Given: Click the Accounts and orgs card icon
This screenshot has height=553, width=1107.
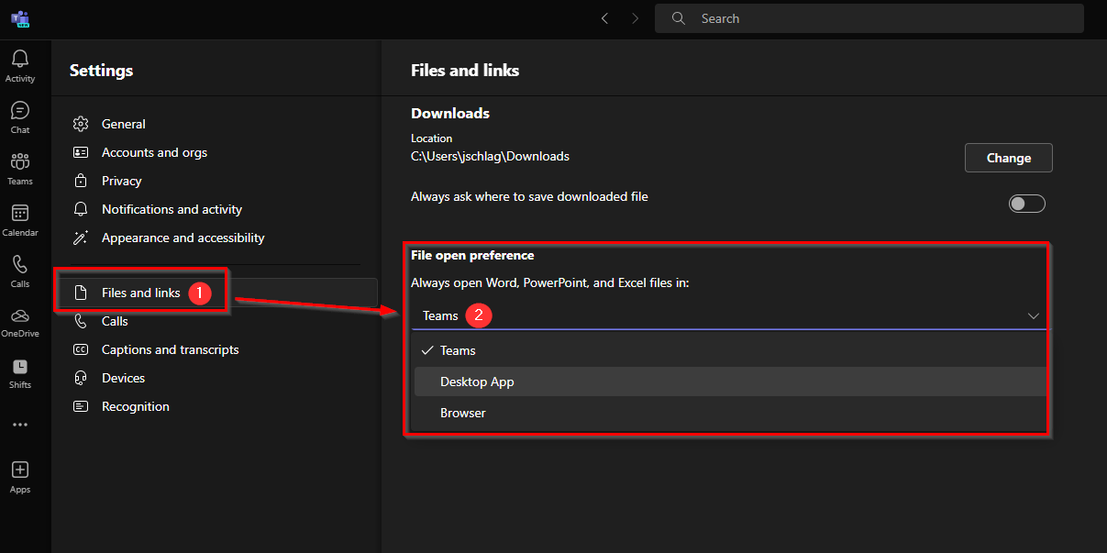Looking at the screenshot, I should tap(81, 152).
